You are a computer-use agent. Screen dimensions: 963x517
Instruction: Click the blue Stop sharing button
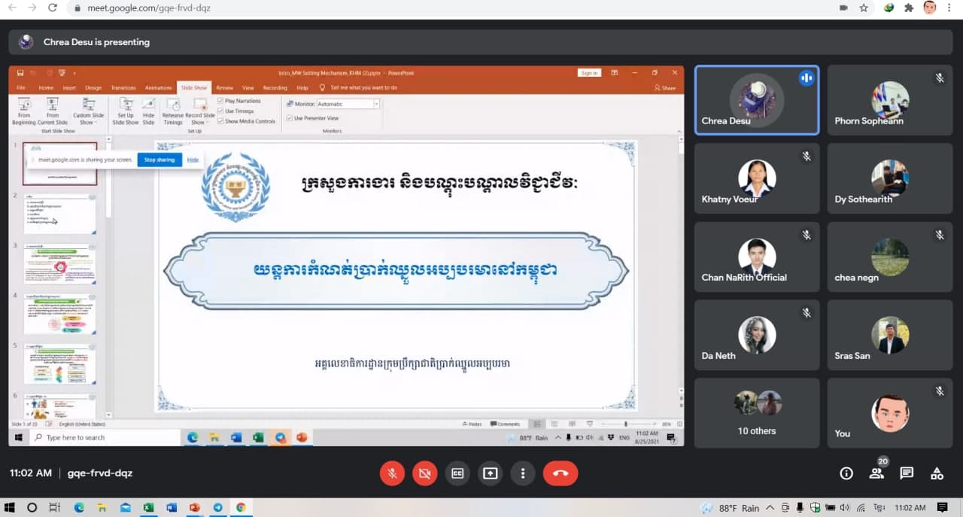pos(159,160)
